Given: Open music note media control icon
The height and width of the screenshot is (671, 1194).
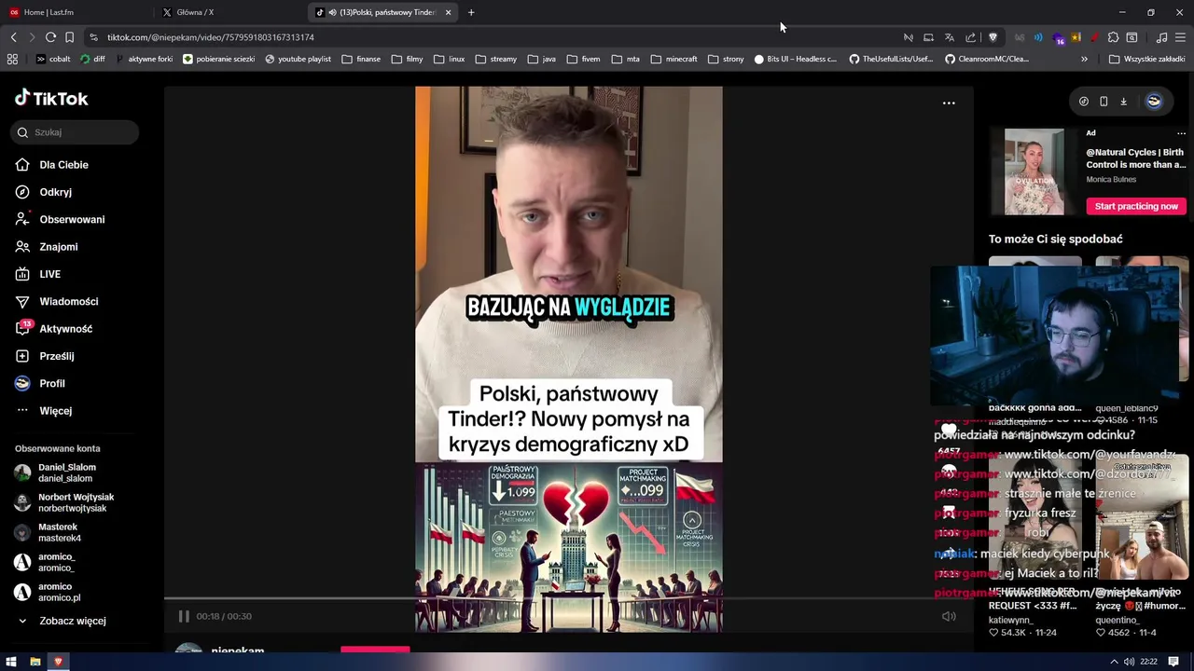Looking at the screenshot, I should [1161, 37].
